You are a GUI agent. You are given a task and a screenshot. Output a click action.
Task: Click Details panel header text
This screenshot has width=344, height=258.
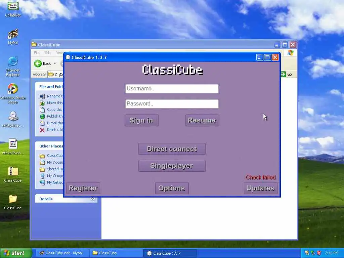click(46, 199)
